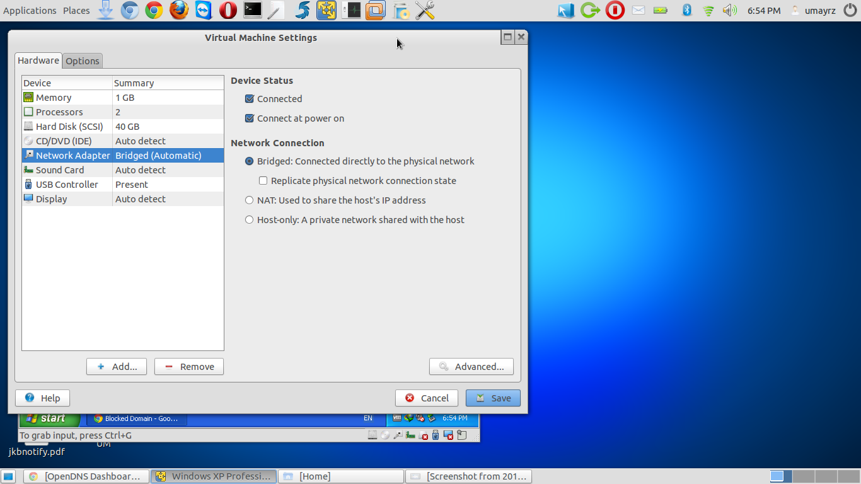
Task: Toggle the Connected checkbox
Action: (250, 99)
